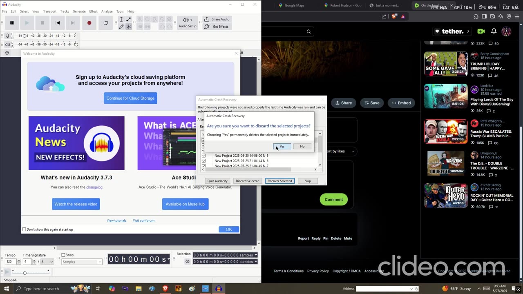Viewport: 523px width, 294px height.
Task: Click Available on MuseHub button
Action: click(x=185, y=204)
